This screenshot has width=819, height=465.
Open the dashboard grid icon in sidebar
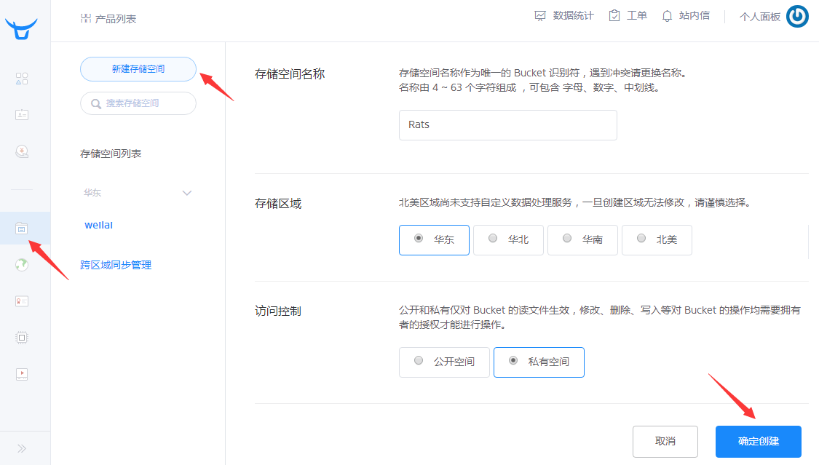[22, 79]
